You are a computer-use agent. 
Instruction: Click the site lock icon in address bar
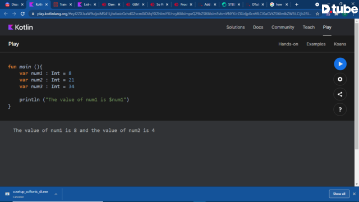coord(33,13)
